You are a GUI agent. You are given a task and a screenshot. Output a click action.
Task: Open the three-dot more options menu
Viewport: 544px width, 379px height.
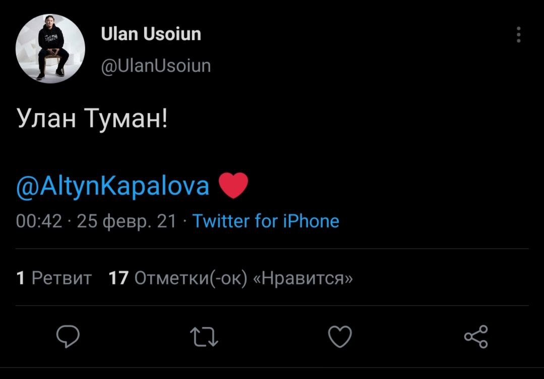518,35
